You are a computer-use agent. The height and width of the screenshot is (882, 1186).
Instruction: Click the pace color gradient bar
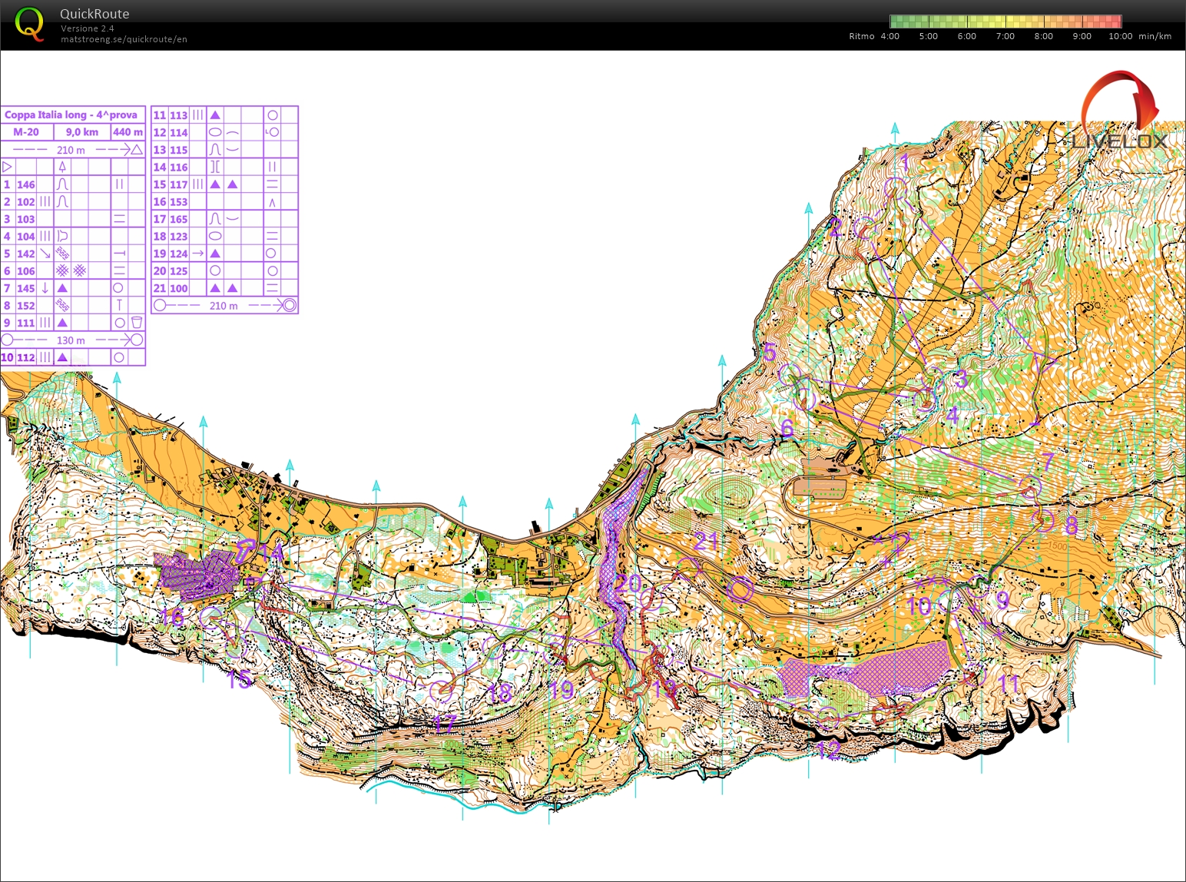tap(1005, 22)
